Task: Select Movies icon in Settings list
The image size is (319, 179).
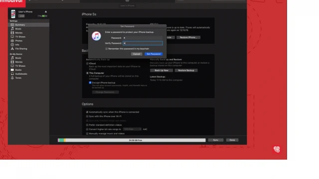Action: pyautogui.click(x=12, y=33)
